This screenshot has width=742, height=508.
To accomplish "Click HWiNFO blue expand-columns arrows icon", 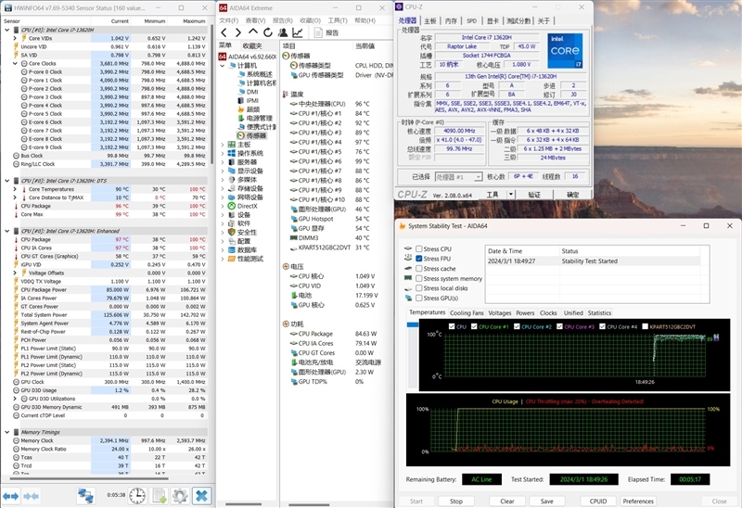I will 11,496.
